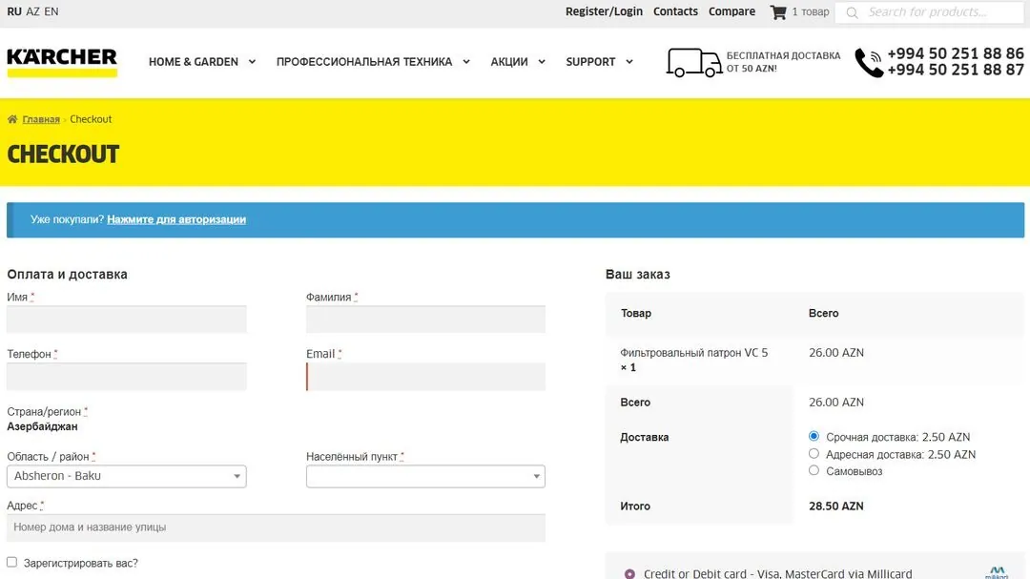Focus the Search for products field

coord(930,12)
